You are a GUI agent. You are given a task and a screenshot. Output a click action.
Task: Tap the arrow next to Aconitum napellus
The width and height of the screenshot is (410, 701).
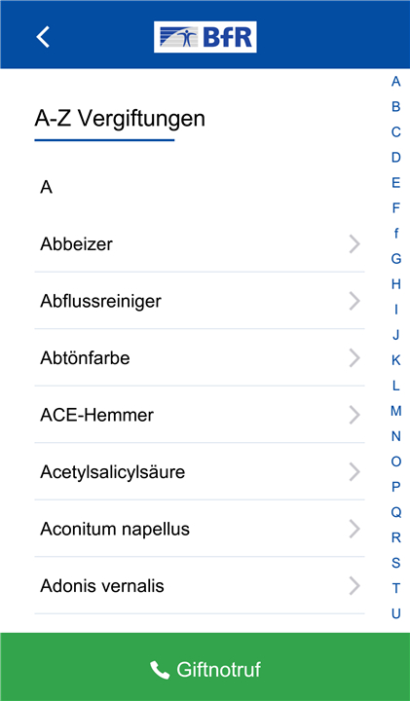[354, 529]
